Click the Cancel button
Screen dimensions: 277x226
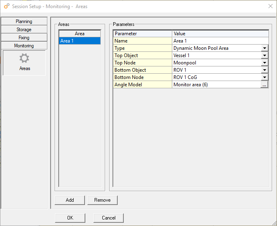(108, 218)
